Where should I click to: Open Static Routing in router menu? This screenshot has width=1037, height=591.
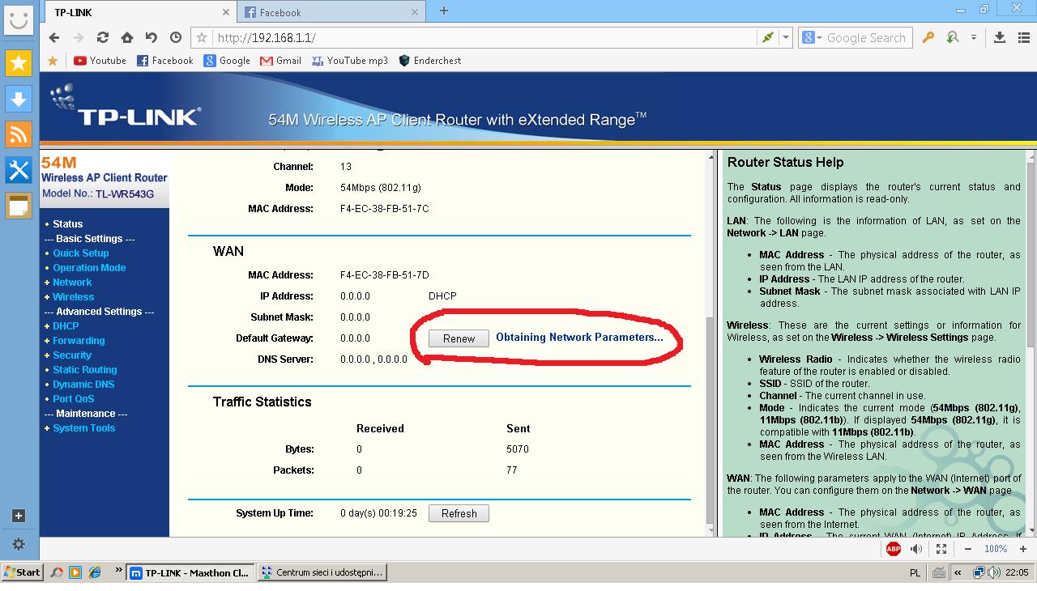point(84,370)
